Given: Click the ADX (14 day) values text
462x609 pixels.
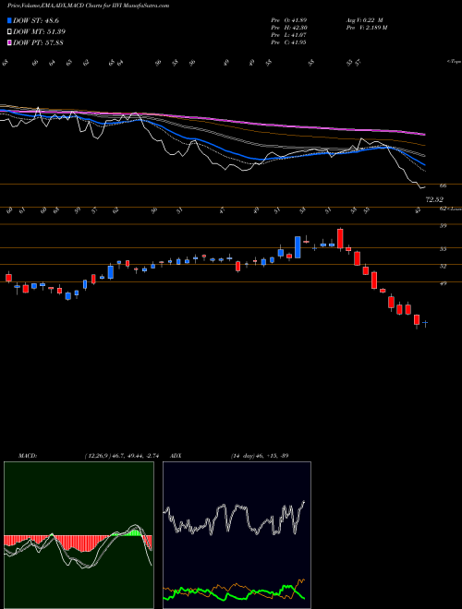Looking at the screenshot, I should tap(260, 456).
